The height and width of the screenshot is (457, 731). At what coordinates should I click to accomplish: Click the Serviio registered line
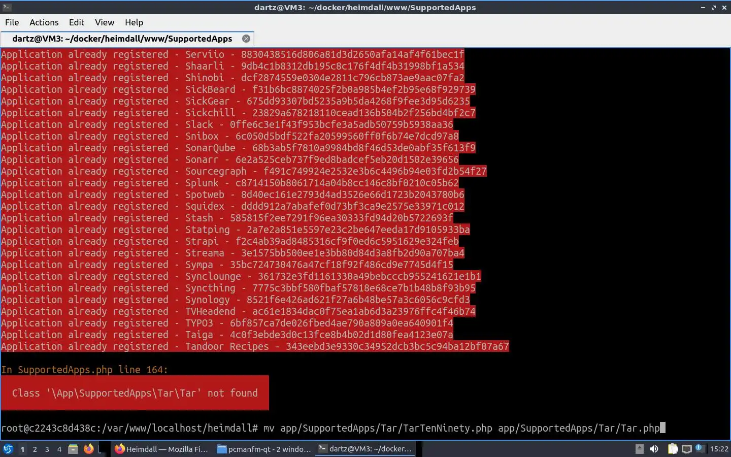coord(232,54)
